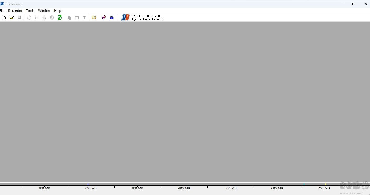The image size is (370, 195).
Task: Save the project using the floppy disk icon
Action: (x=19, y=18)
